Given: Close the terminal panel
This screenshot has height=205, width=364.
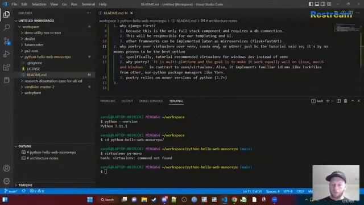Looking at the screenshot, I should coord(359,101).
